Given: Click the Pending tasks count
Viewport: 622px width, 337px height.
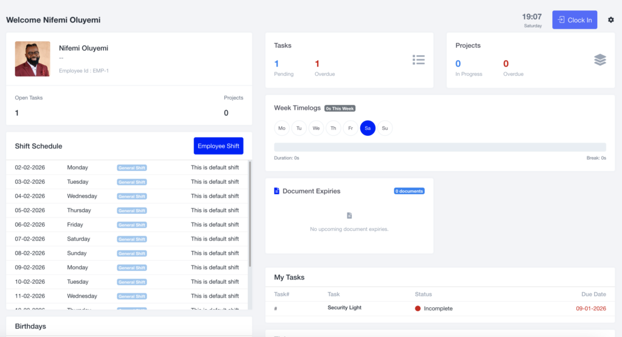Looking at the screenshot, I should click(x=276, y=64).
